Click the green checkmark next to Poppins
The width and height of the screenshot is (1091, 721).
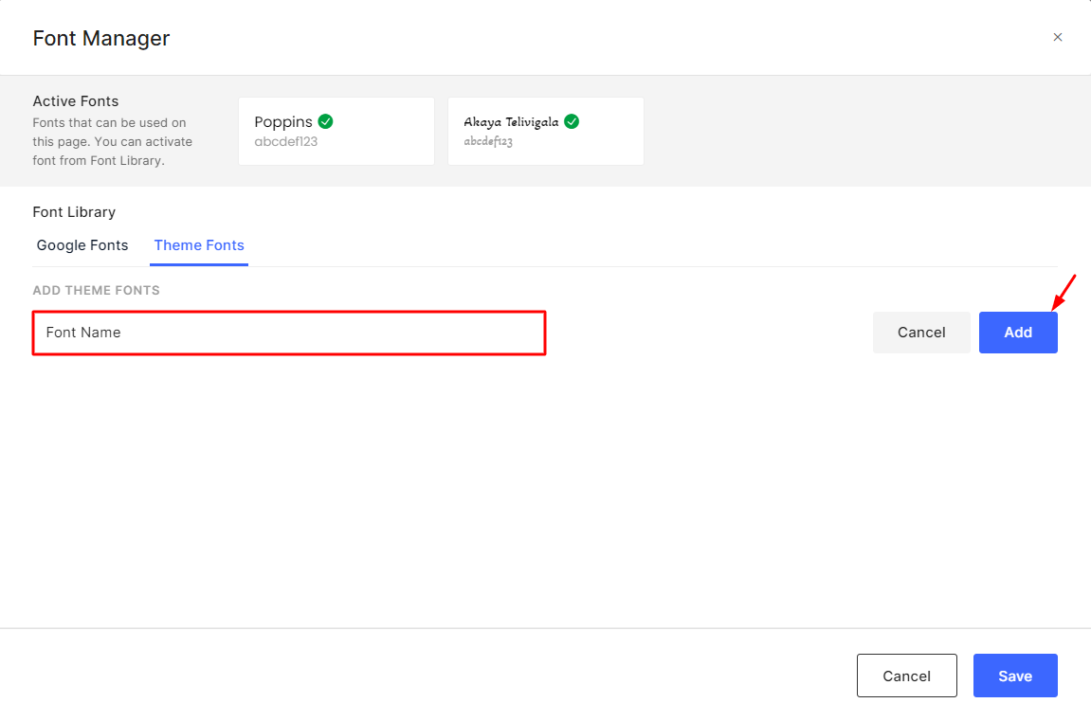pyautogui.click(x=325, y=121)
